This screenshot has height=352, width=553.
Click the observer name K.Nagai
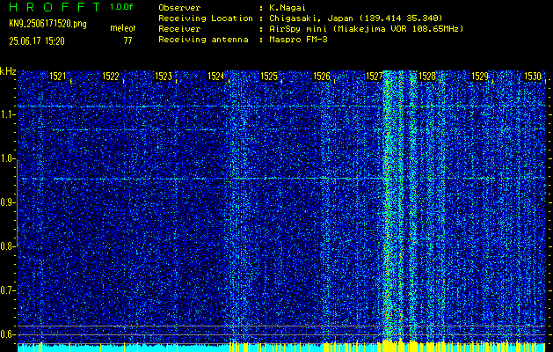coord(287,8)
